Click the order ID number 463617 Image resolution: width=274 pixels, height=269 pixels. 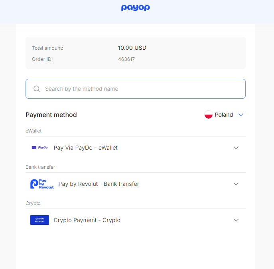pyautogui.click(x=126, y=59)
